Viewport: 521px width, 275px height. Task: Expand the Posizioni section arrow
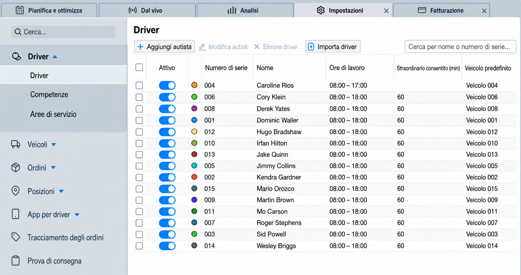pos(61,191)
